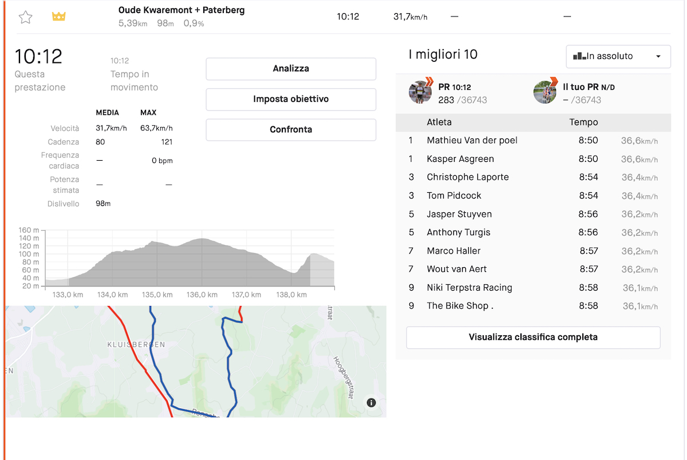The width and height of the screenshot is (687, 460).
Task: Open Visualizza classifica completa
Action: (533, 337)
